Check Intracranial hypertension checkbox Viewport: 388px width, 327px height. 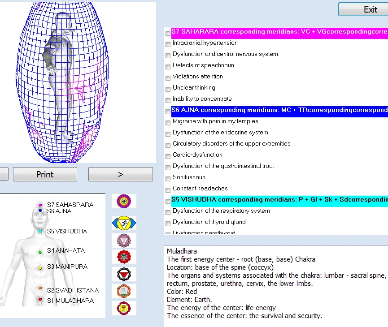click(168, 44)
